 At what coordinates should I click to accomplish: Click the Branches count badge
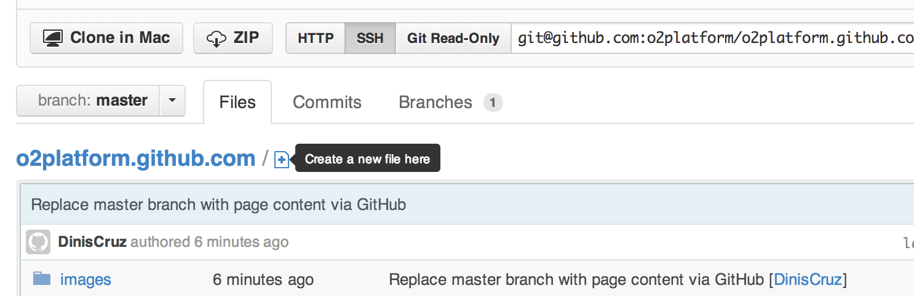point(493,102)
